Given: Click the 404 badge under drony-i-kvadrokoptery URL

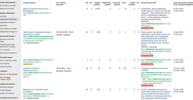Looking at the screenshot, I should [147, 28].
